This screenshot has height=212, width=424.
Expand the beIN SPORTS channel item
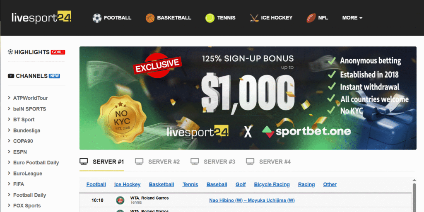tap(27, 109)
